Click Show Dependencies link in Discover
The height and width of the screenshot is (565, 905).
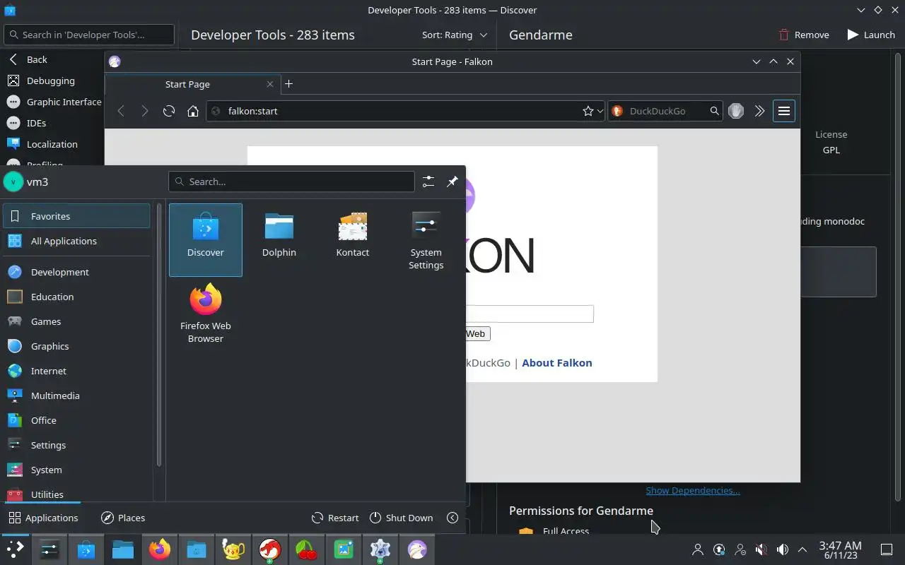click(x=693, y=490)
